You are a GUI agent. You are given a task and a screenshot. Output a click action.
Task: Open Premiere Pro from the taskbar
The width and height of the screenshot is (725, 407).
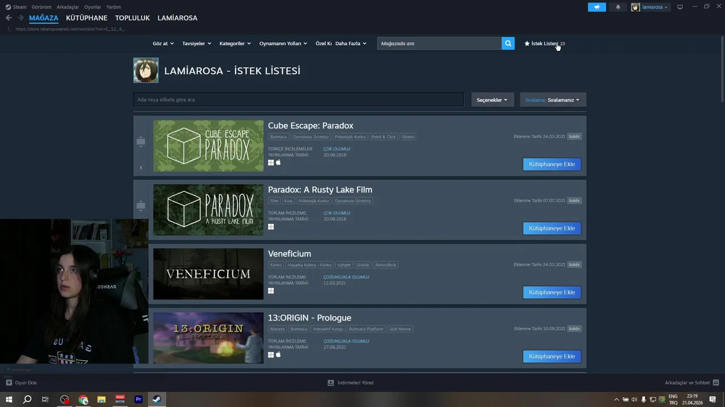[x=138, y=400]
